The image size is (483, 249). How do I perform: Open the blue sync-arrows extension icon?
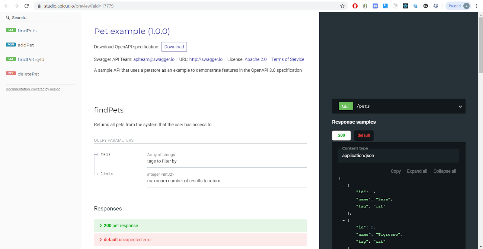click(415, 6)
